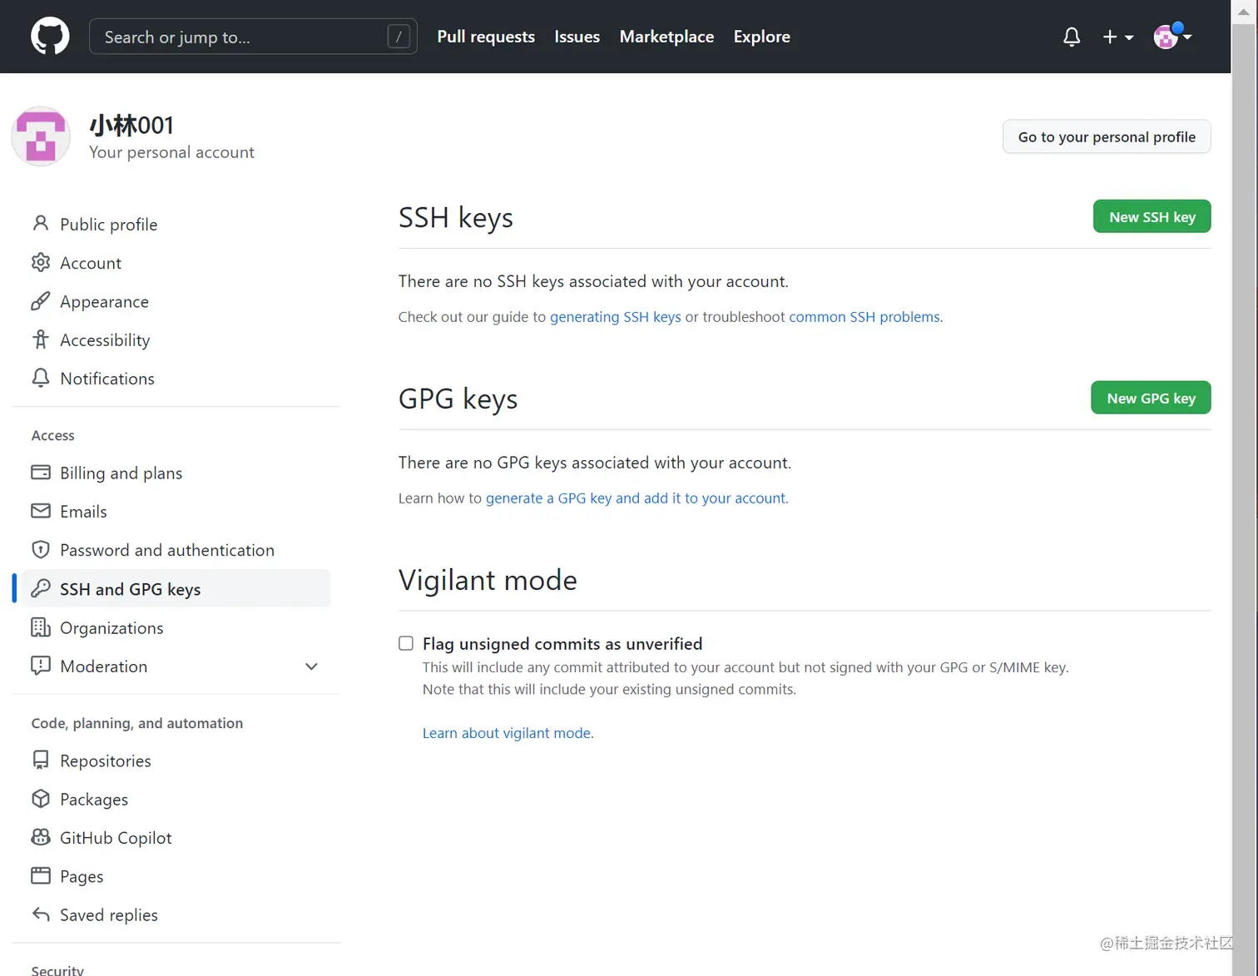Click the Search or jump to field

253,37
